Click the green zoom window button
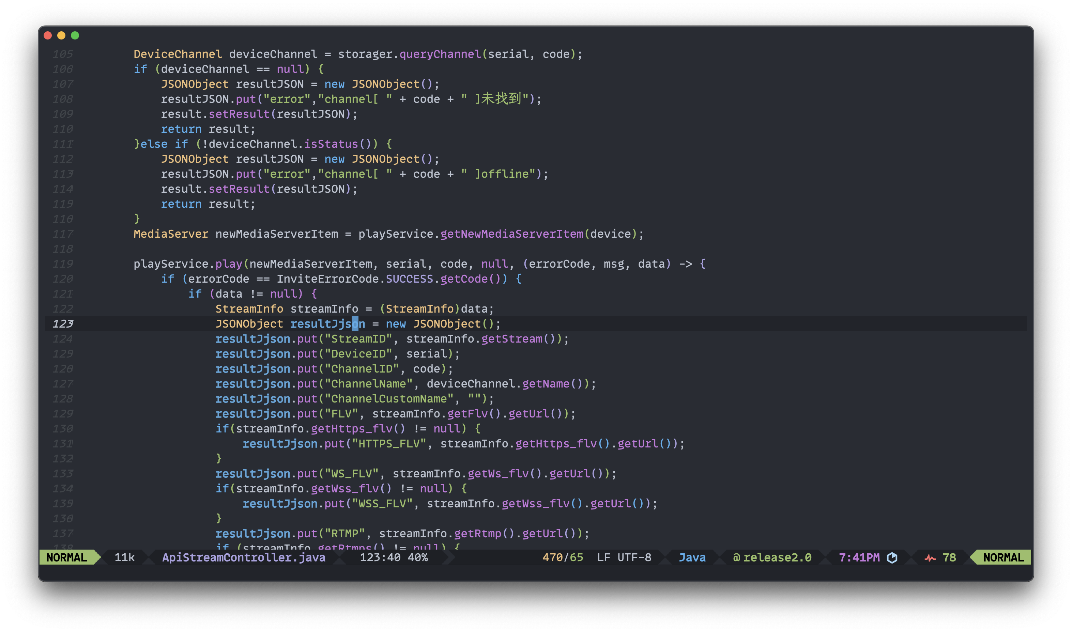Image resolution: width=1072 pixels, height=632 pixels. pyautogui.click(x=75, y=35)
